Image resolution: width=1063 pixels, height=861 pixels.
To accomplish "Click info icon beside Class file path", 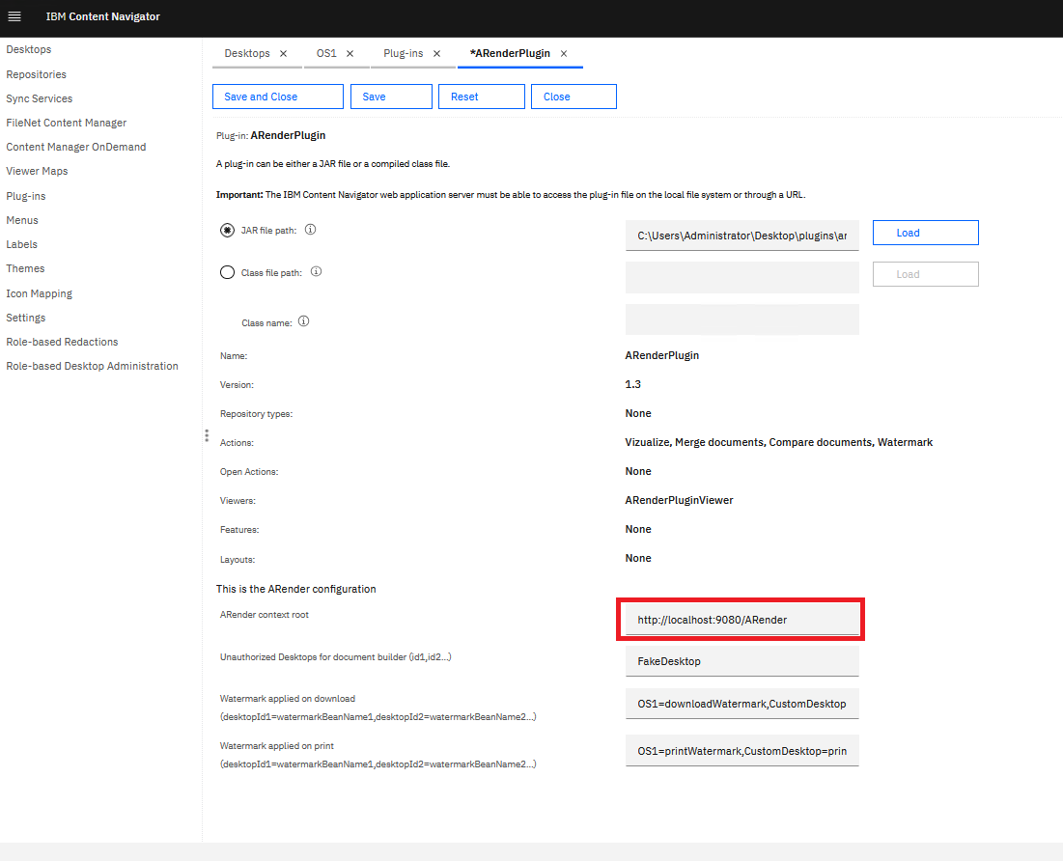I will click(x=316, y=272).
